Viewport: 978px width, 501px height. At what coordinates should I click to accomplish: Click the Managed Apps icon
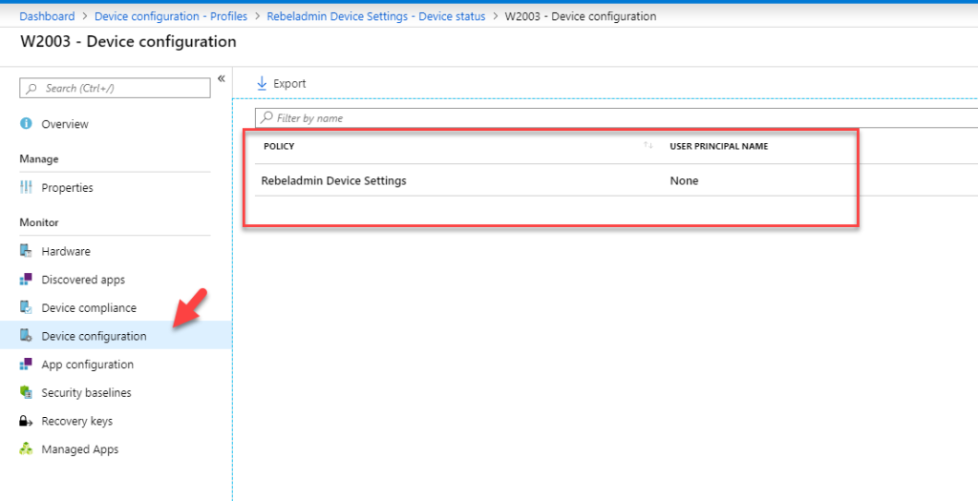tap(26, 449)
